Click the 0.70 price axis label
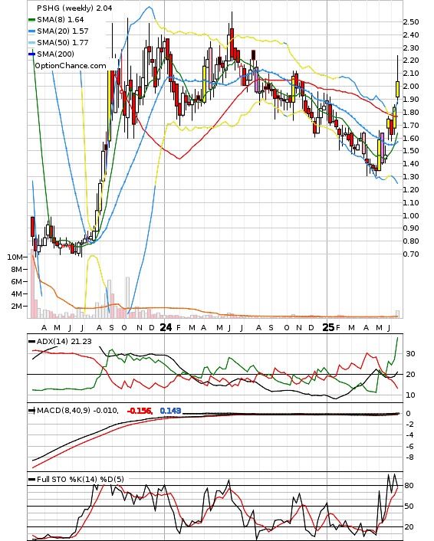 [x=411, y=254]
